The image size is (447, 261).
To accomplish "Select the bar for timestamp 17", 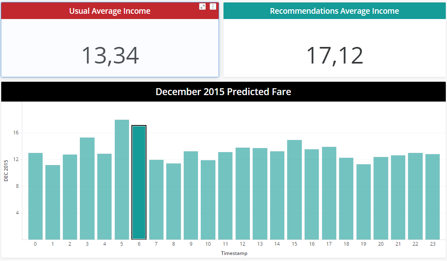I will pos(329,193).
